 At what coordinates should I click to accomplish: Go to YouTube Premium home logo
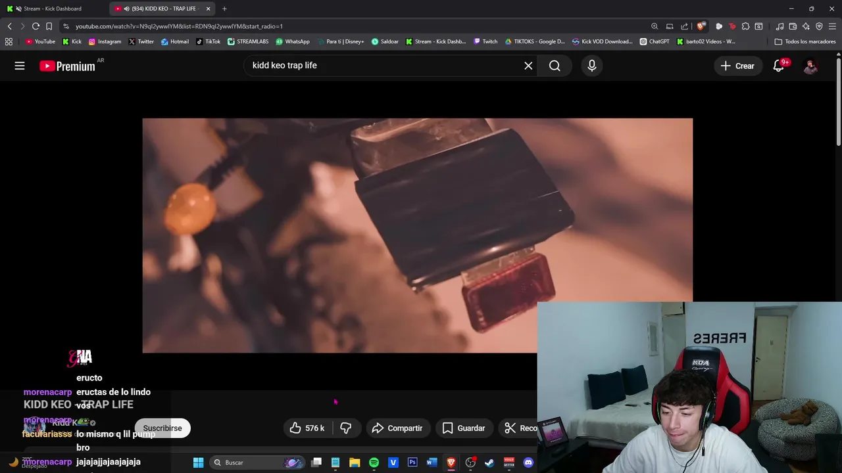(67, 66)
